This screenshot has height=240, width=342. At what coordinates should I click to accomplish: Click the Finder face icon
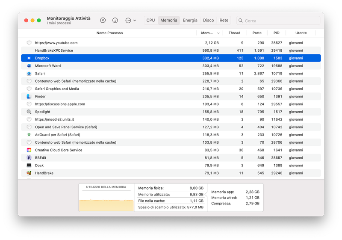coord(29,96)
